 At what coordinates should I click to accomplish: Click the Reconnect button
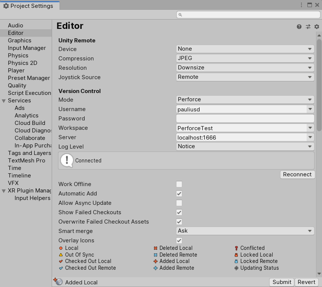tap(297, 174)
